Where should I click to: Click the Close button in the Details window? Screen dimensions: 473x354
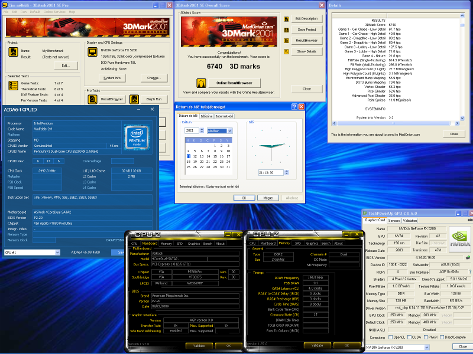tap(453, 134)
